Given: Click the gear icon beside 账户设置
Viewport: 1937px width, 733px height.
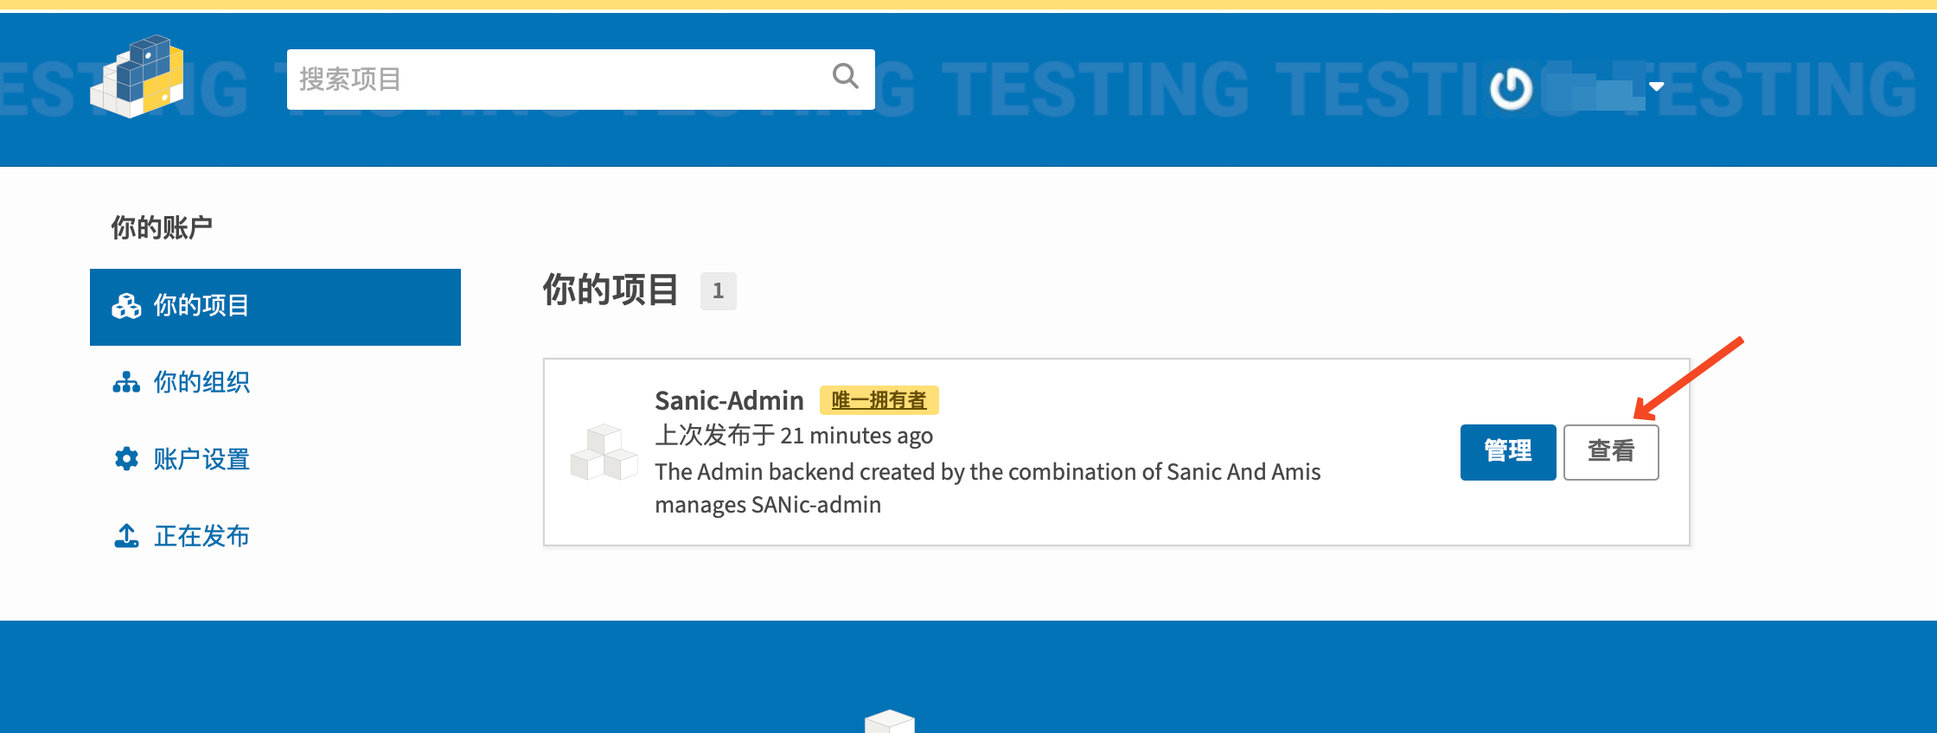Looking at the screenshot, I should click(x=126, y=459).
